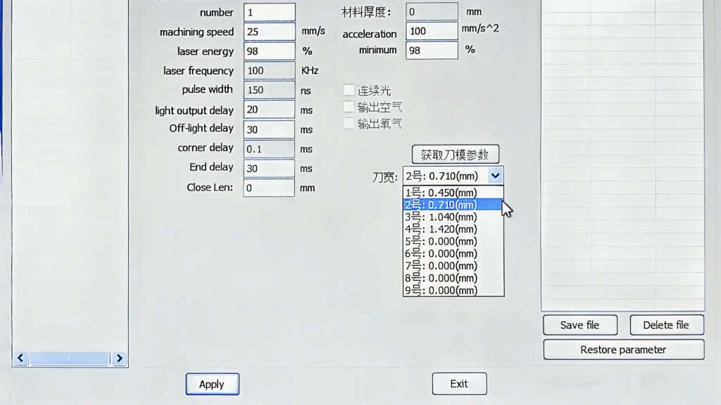Click the Exit button
The height and width of the screenshot is (405, 721).
459,383
